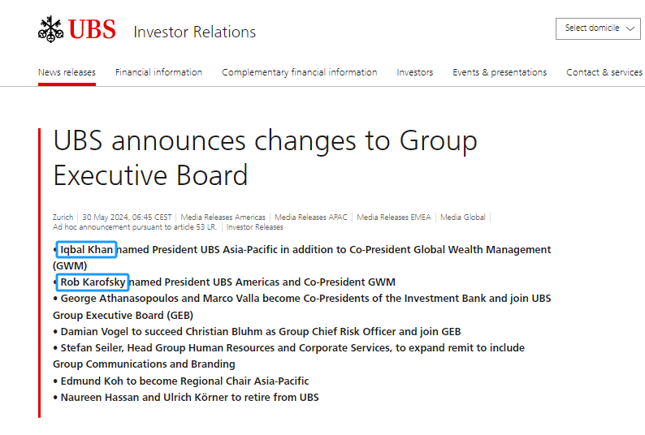Click the Ad hoc announcement article 53 LR tag
The image size is (645, 435).
(135, 227)
